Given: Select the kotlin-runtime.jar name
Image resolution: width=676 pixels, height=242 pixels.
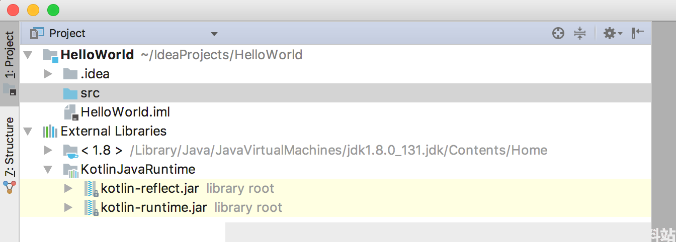Looking at the screenshot, I should click(x=154, y=208).
